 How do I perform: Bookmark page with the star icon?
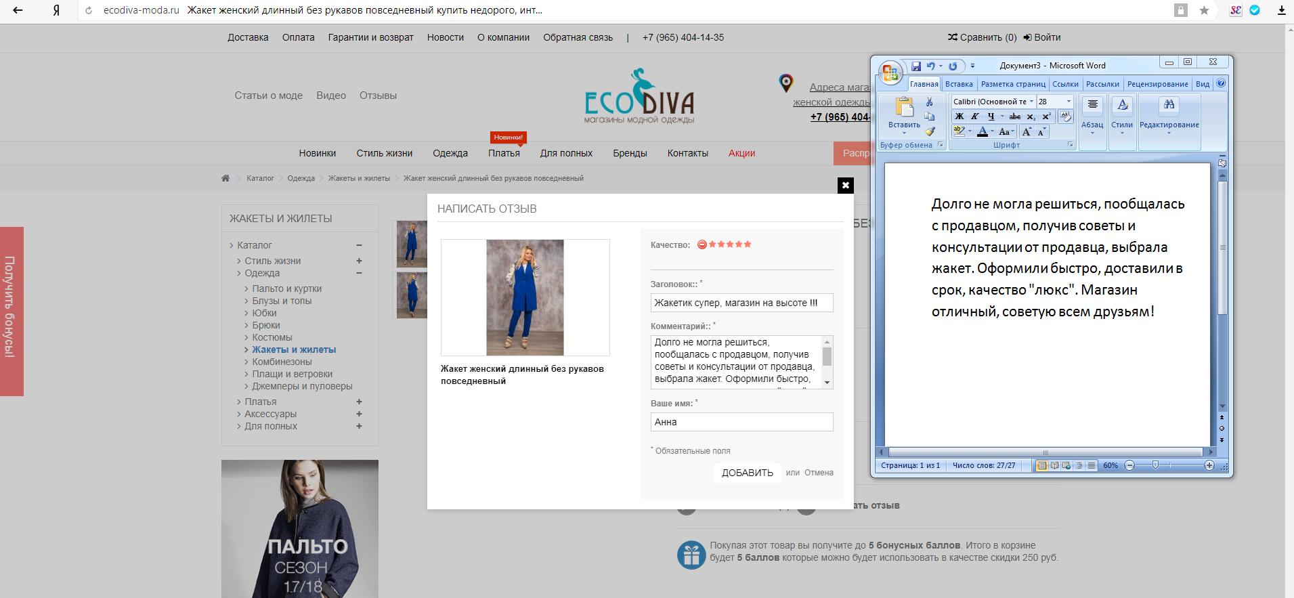pyautogui.click(x=1204, y=10)
